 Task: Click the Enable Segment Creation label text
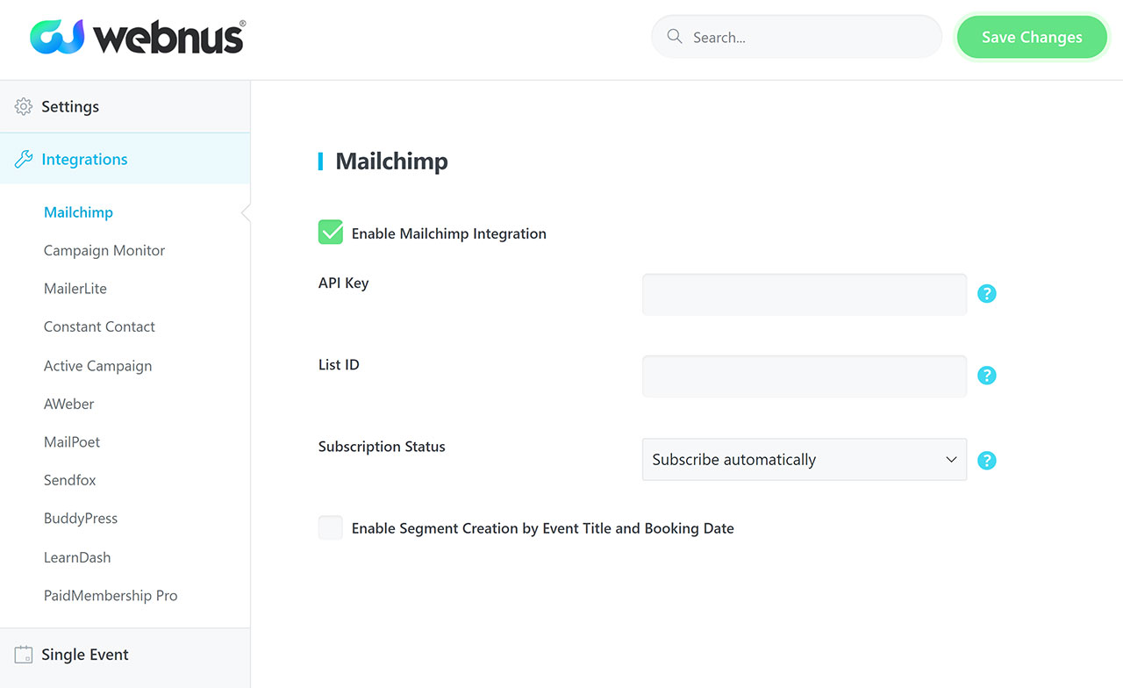[x=543, y=528]
